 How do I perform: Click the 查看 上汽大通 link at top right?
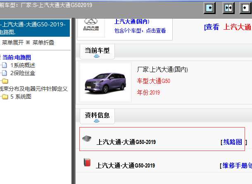pos(228,27)
